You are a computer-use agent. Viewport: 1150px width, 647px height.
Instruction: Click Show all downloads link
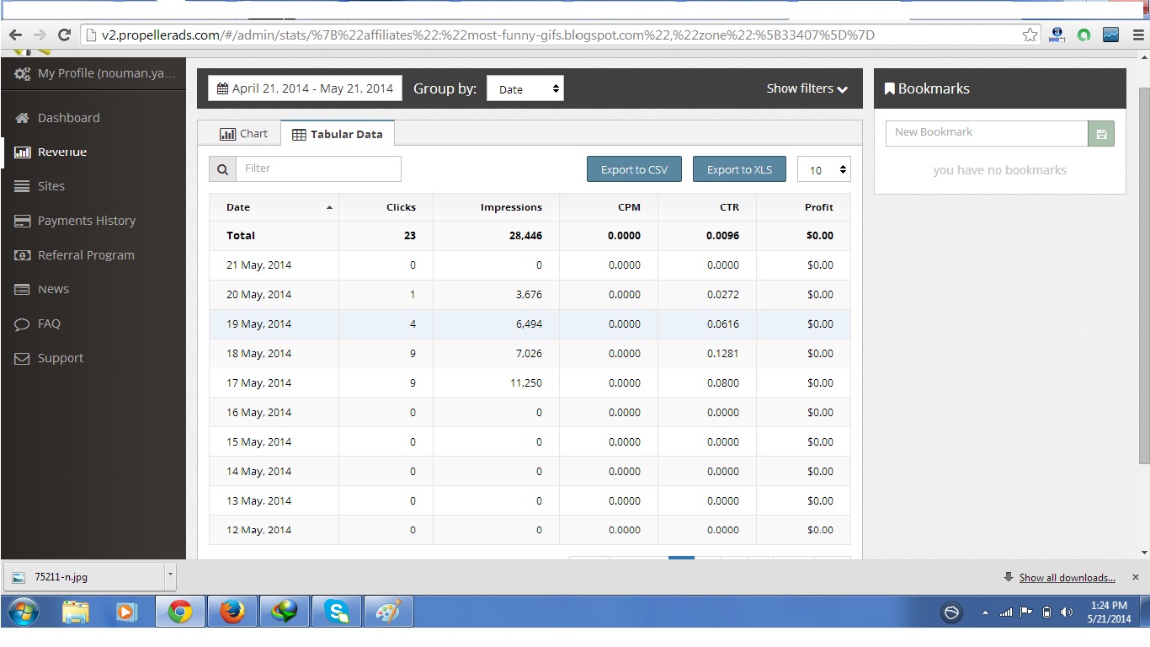(1067, 578)
